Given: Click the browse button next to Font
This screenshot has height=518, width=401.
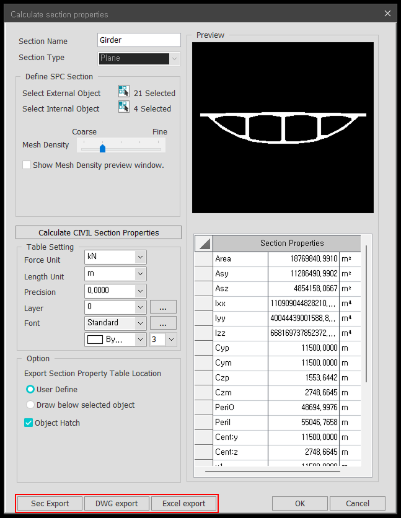Looking at the screenshot, I should pos(163,323).
